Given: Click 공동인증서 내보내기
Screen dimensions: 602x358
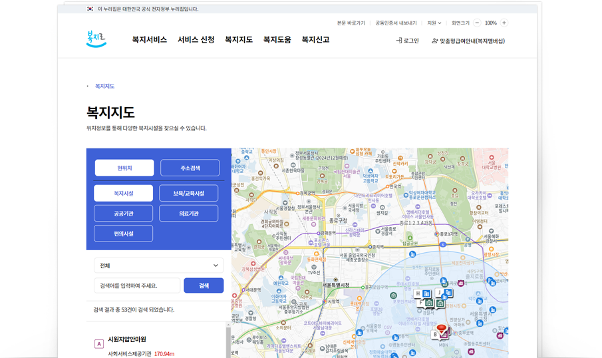Looking at the screenshot, I should click(396, 23).
